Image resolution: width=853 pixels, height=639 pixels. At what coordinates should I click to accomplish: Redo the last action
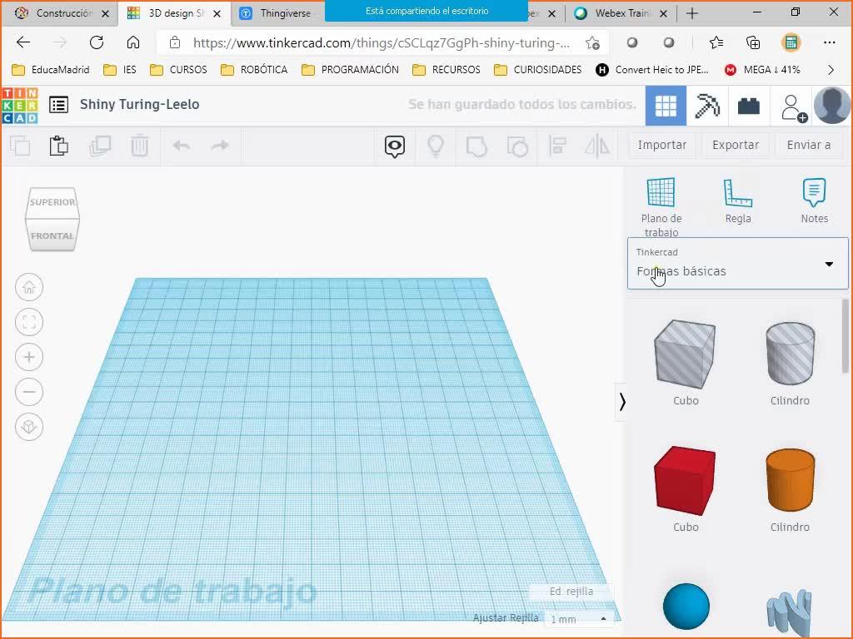click(220, 146)
